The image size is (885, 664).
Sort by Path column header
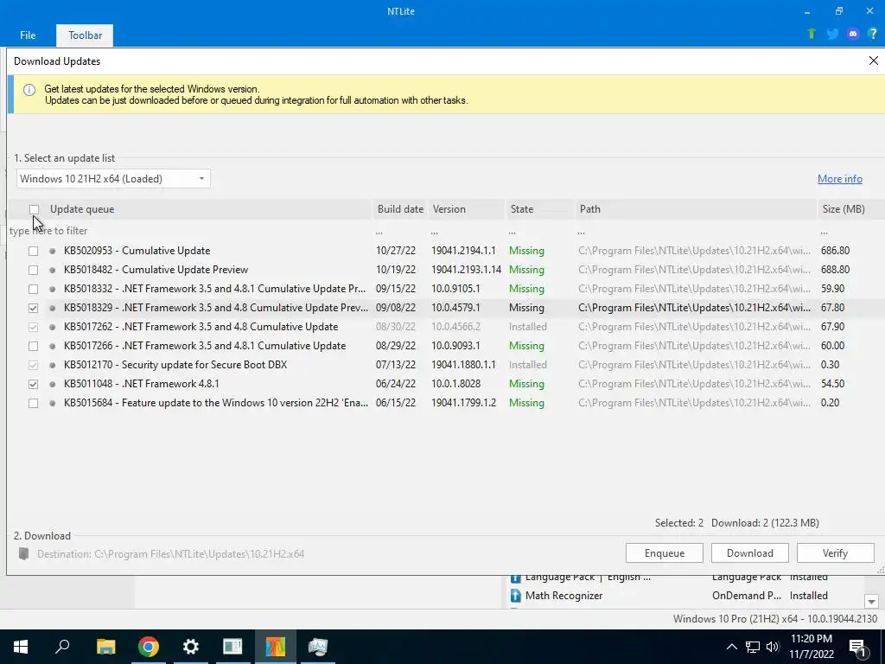tap(696, 209)
